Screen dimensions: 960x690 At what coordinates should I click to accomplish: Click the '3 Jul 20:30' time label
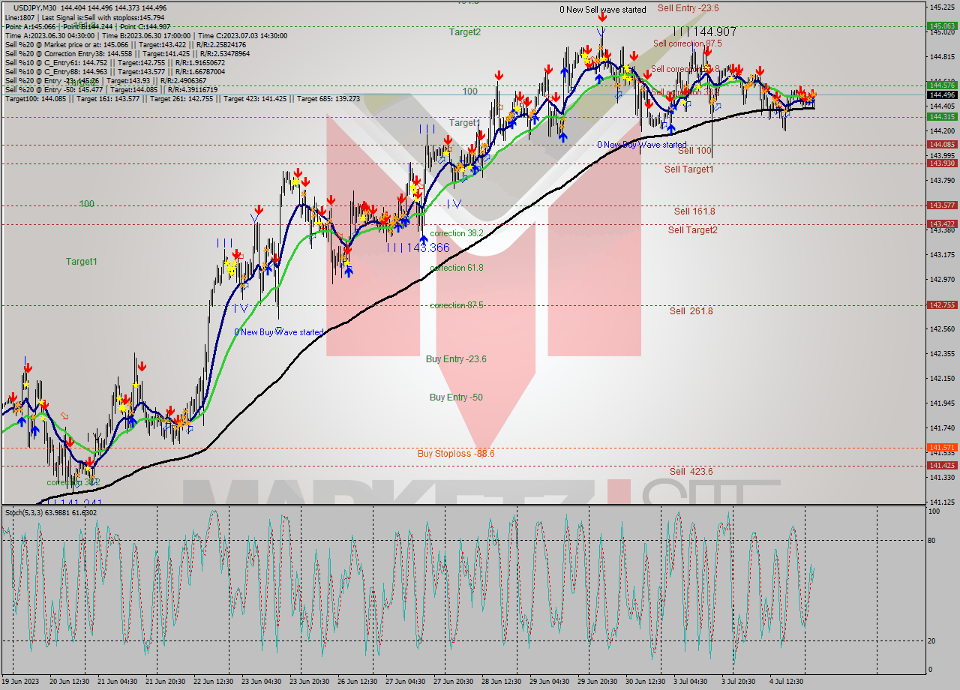[x=739, y=682]
